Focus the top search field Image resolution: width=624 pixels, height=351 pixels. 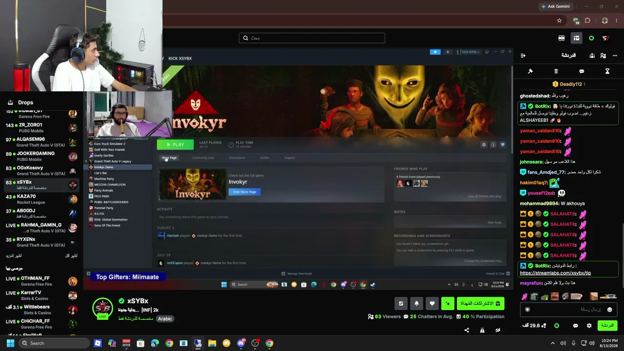click(x=312, y=38)
